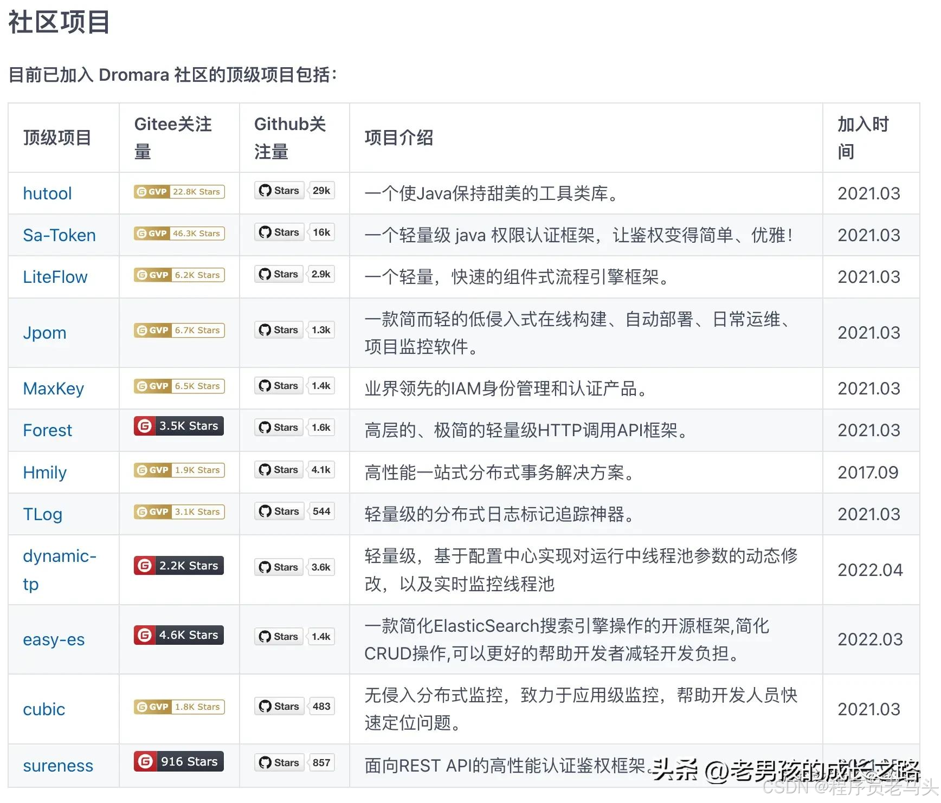Click the description 一个使Java保持甜美的工具类库
The height and width of the screenshot is (803, 941).
pos(491,193)
